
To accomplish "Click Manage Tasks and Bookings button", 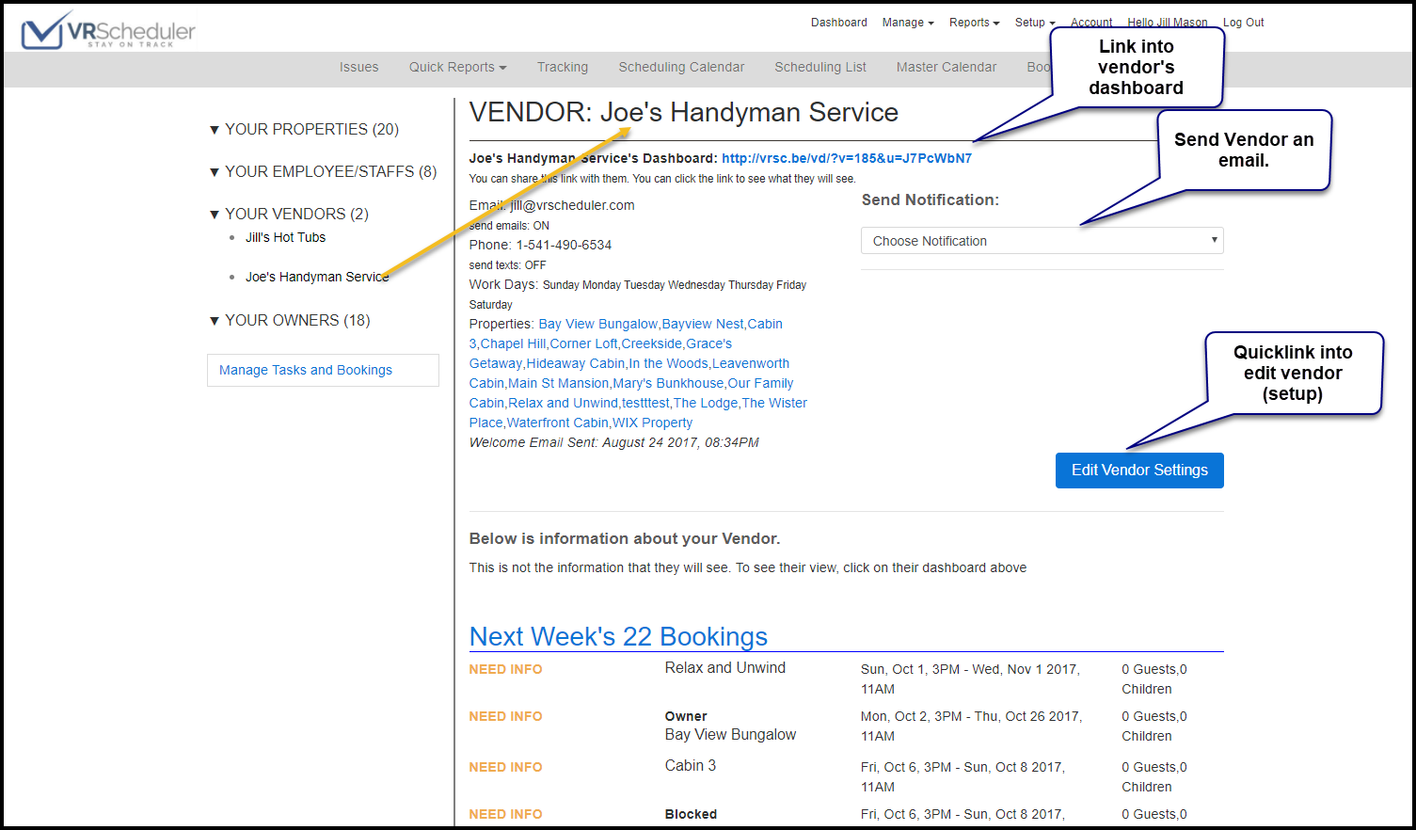I will (x=323, y=370).
